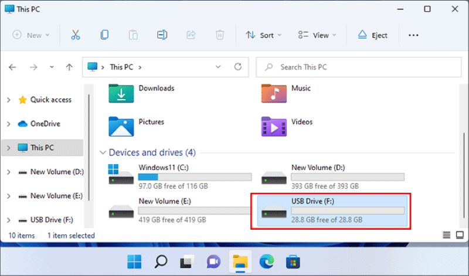Refresh the This PC view
This screenshot has width=469, height=276.
(x=238, y=67)
